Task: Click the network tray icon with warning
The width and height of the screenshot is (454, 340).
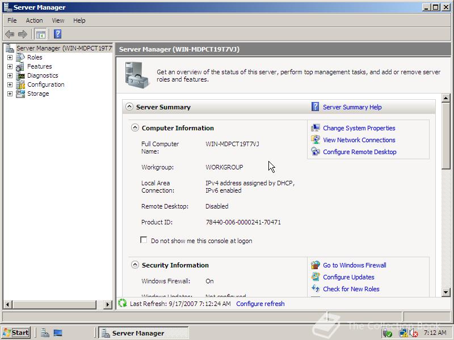Action: click(403, 333)
